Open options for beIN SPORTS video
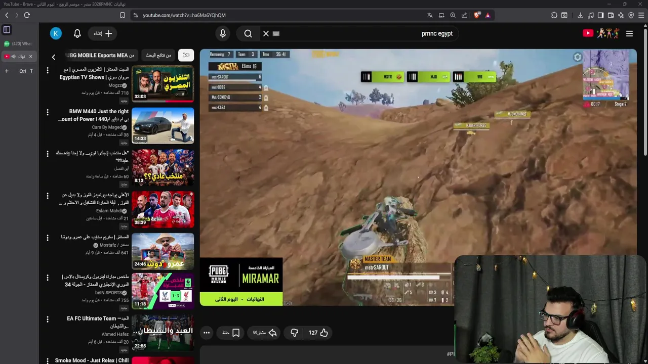 [x=48, y=278]
